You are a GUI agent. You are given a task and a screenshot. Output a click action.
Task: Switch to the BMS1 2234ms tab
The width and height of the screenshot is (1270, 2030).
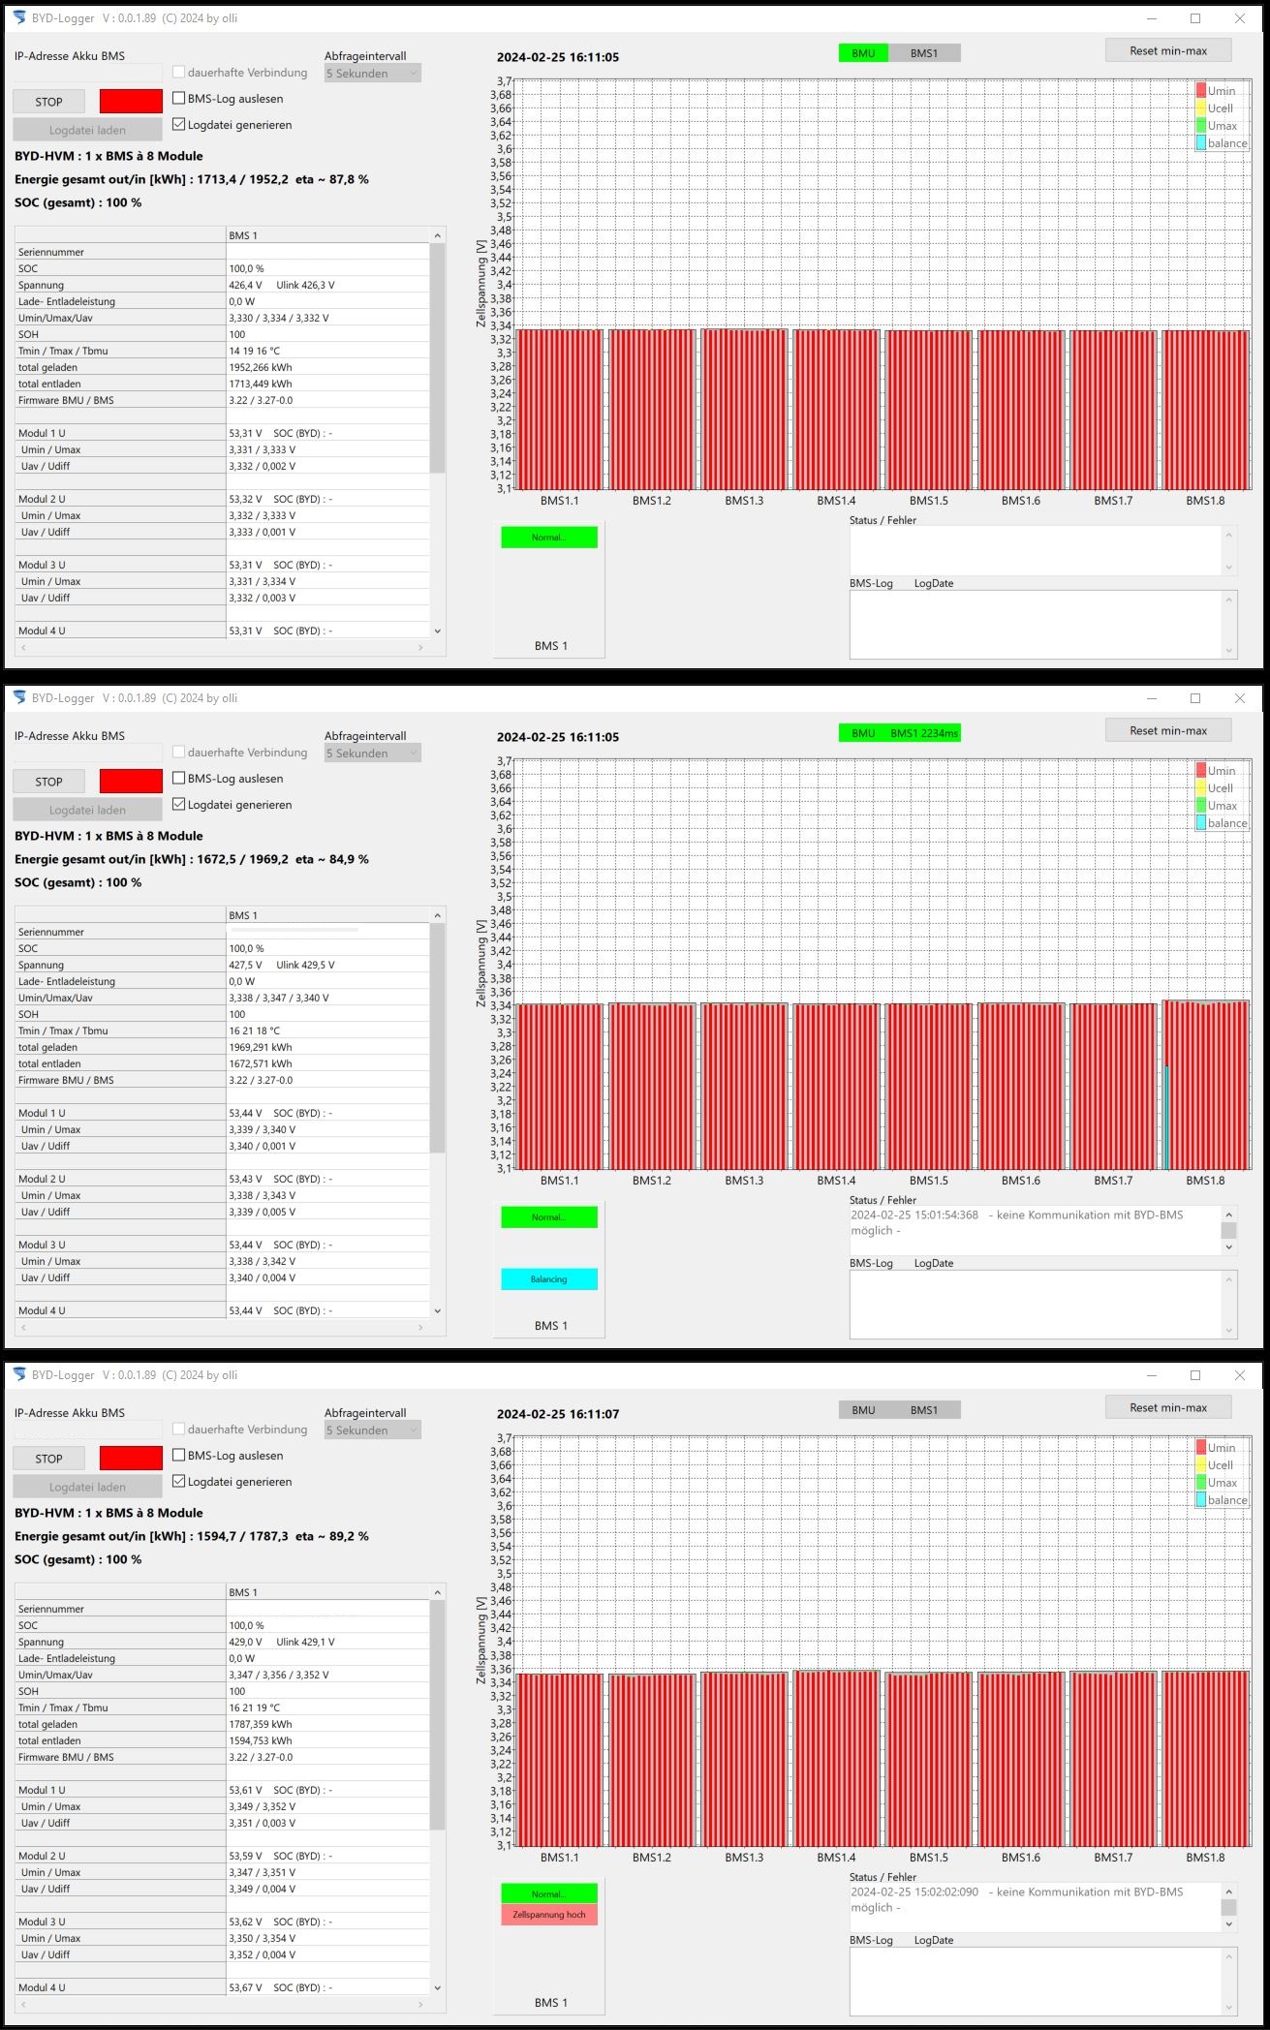click(923, 733)
